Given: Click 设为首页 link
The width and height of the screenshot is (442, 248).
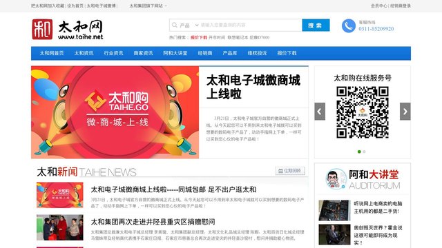Looking at the screenshot, I should pyautogui.click(x=75, y=6).
